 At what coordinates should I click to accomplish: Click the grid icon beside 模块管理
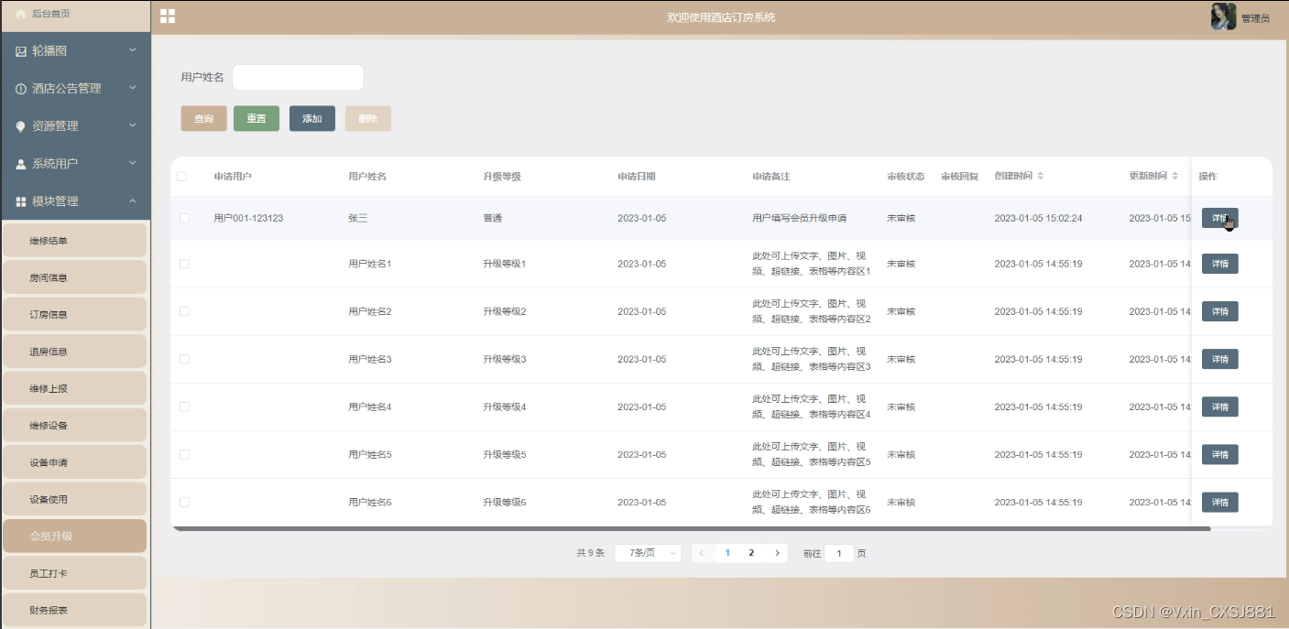coord(21,201)
